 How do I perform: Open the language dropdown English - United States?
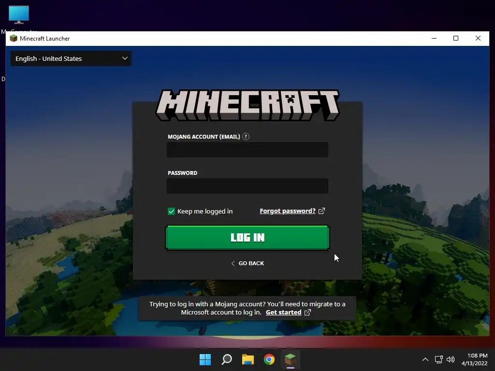pos(71,58)
